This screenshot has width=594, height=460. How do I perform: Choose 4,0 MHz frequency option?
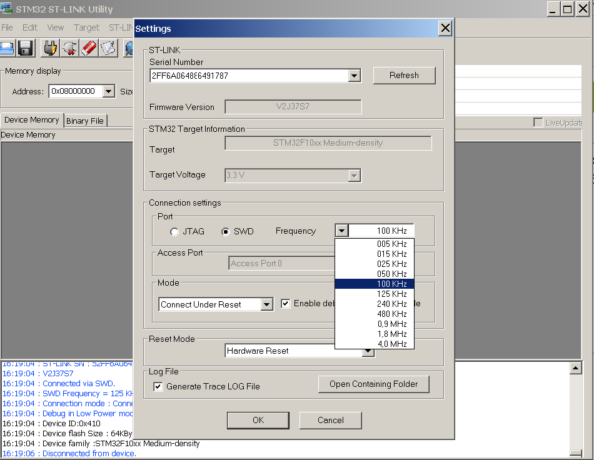tap(375, 344)
